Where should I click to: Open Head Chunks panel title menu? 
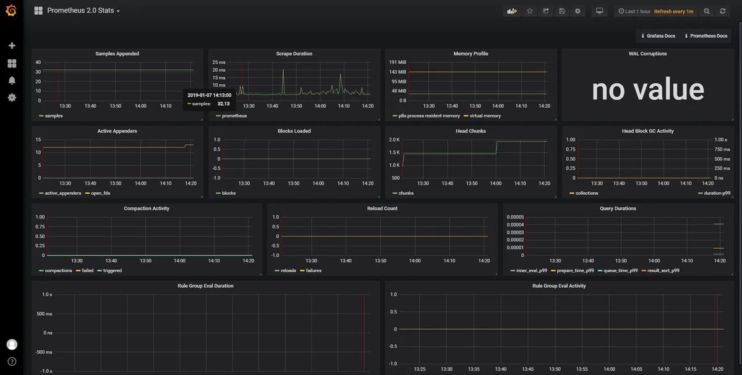pos(471,131)
